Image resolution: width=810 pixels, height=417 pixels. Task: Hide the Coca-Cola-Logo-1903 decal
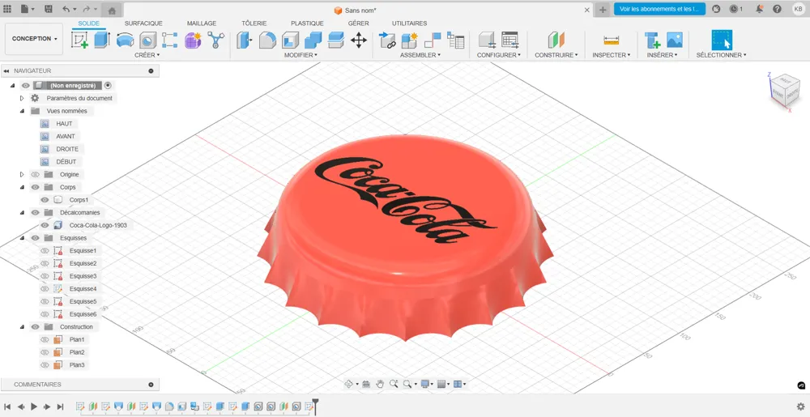point(45,225)
